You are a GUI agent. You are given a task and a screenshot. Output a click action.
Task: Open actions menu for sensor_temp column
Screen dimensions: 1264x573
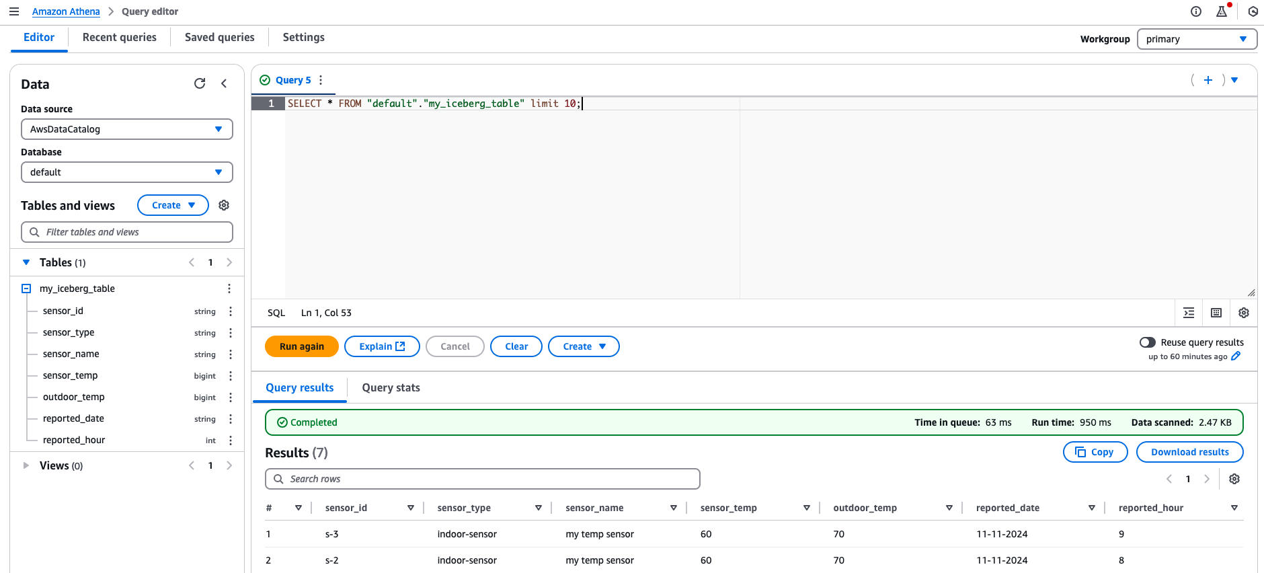(x=231, y=376)
